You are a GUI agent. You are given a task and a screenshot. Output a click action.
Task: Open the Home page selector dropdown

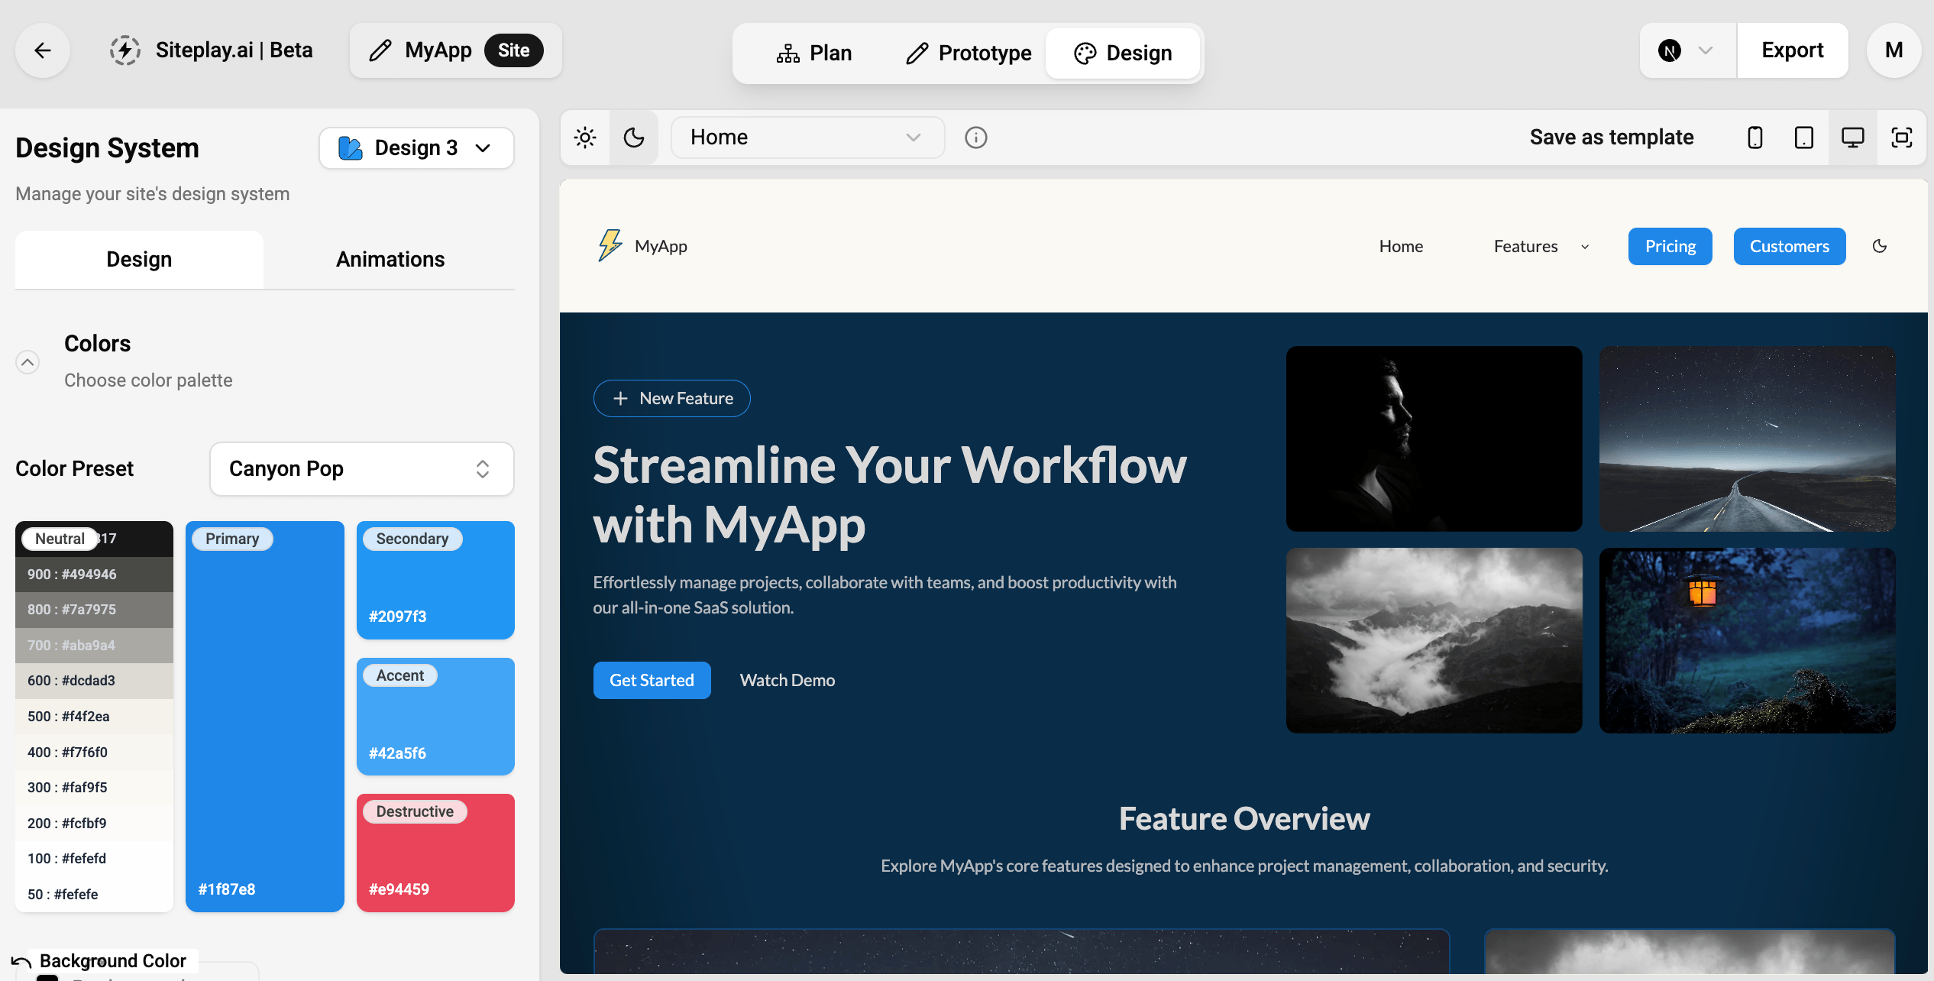[x=807, y=138]
